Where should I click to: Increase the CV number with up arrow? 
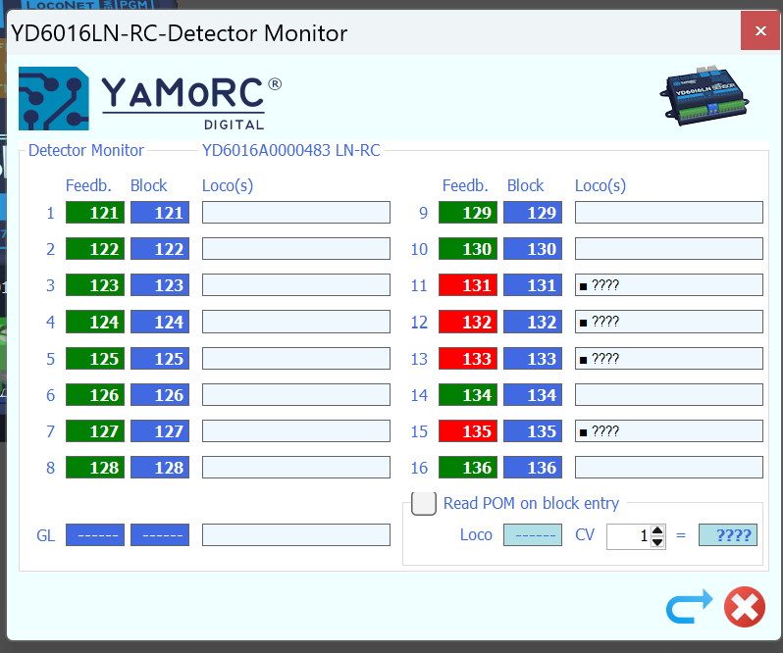(657, 530)
